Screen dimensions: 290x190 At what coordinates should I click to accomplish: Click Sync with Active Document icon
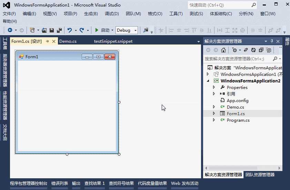tap(246, 50)
